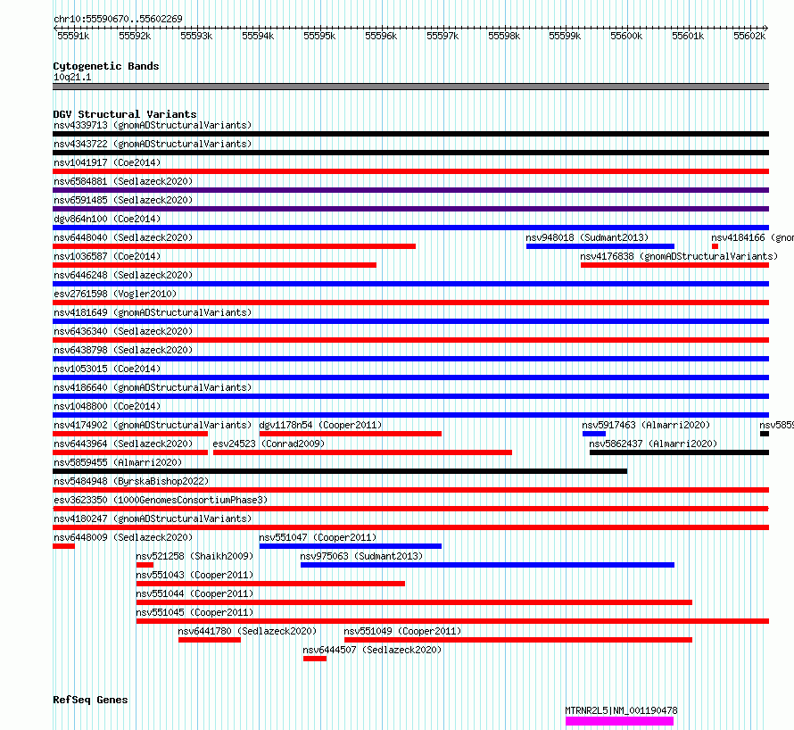Viewport: 794px width, 730px height.
Task: Click nsv4176838 gnomAD variant label
Action: click(679, 256)
